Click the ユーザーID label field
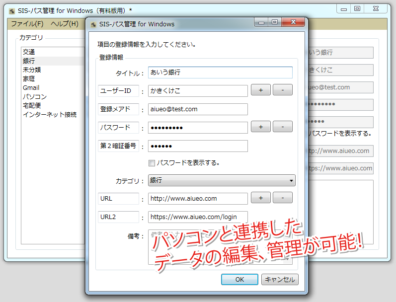 118,91
